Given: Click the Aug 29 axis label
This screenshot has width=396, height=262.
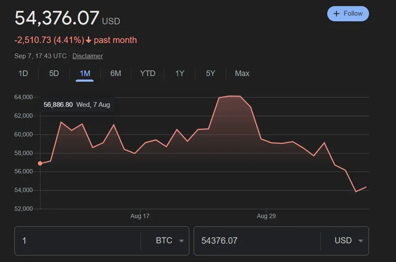Looking at the screenshot, I should pos(266,216).
